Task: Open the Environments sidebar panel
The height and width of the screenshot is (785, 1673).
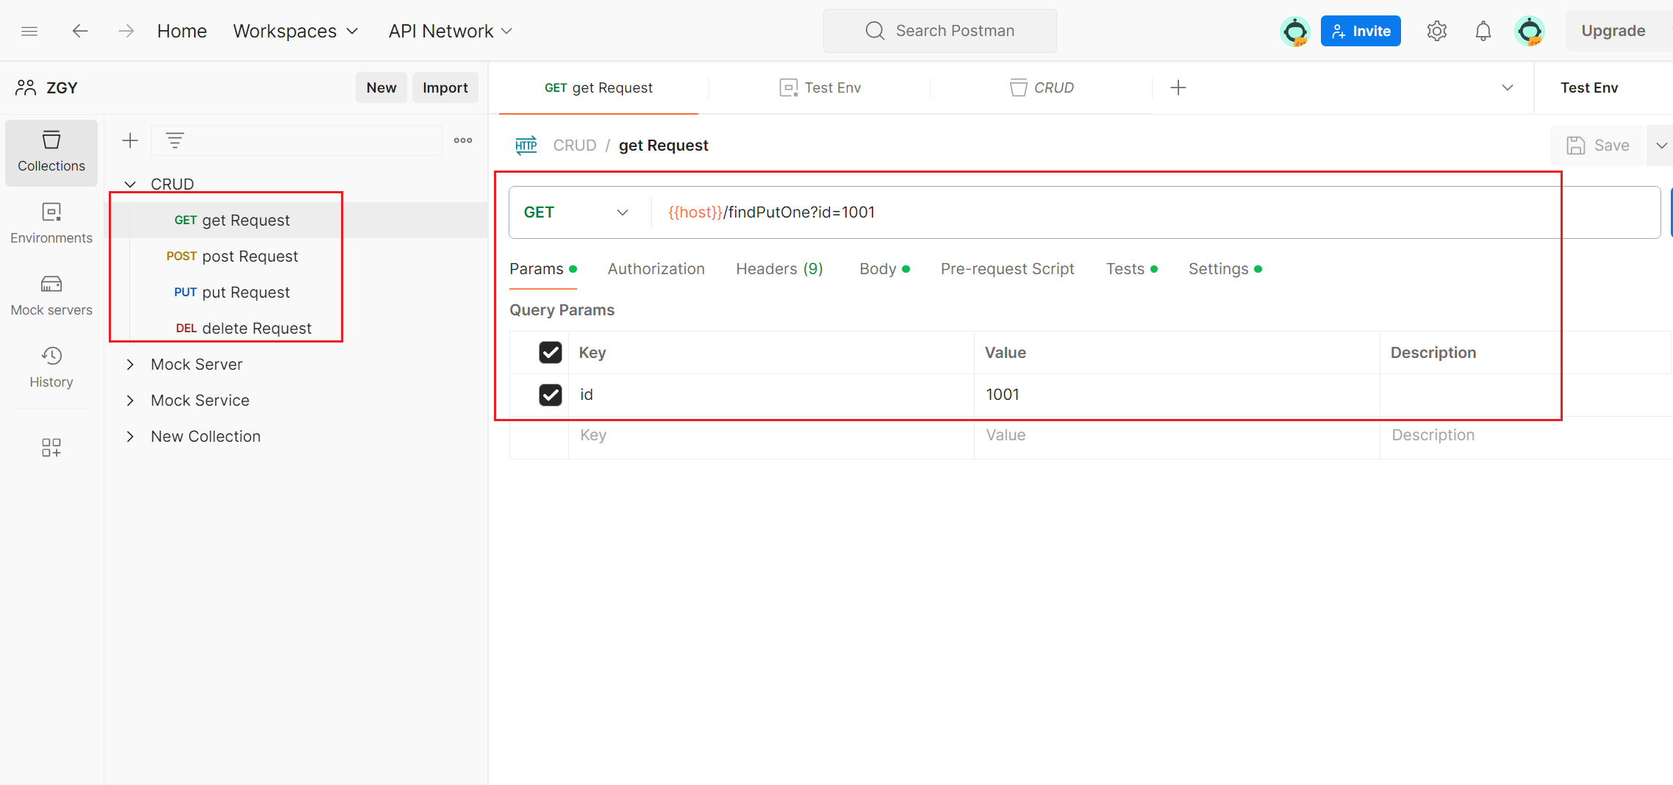Action: 51,224
